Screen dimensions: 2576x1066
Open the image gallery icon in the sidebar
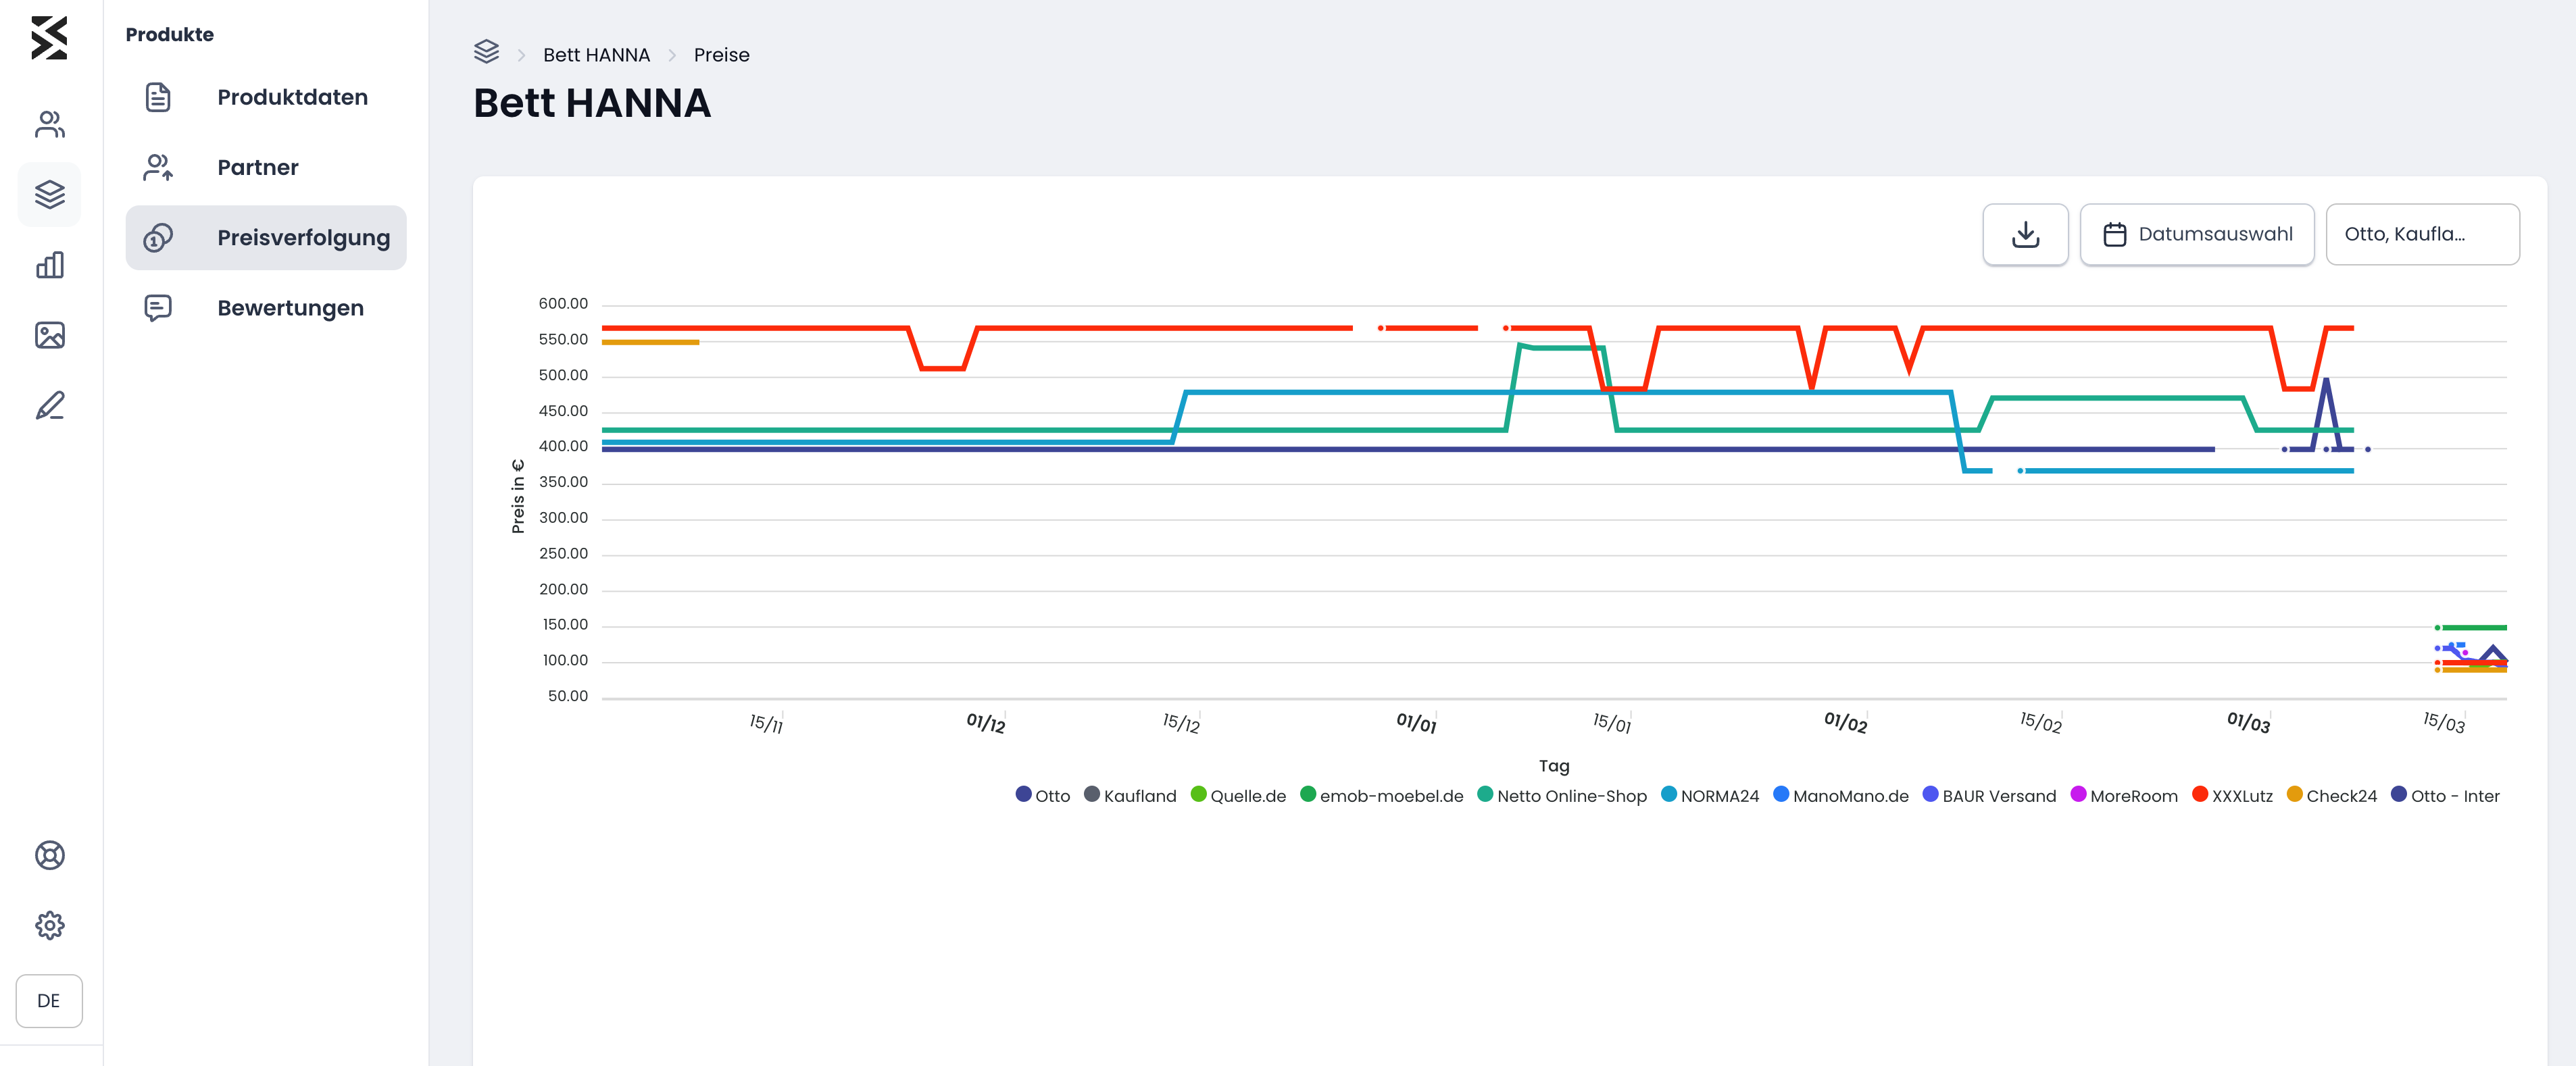click(x=50, y=335)
